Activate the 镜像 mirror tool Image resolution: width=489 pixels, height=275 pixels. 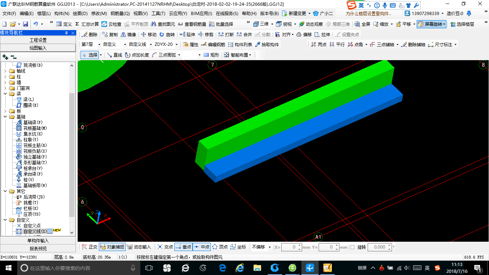pos(129,35)
